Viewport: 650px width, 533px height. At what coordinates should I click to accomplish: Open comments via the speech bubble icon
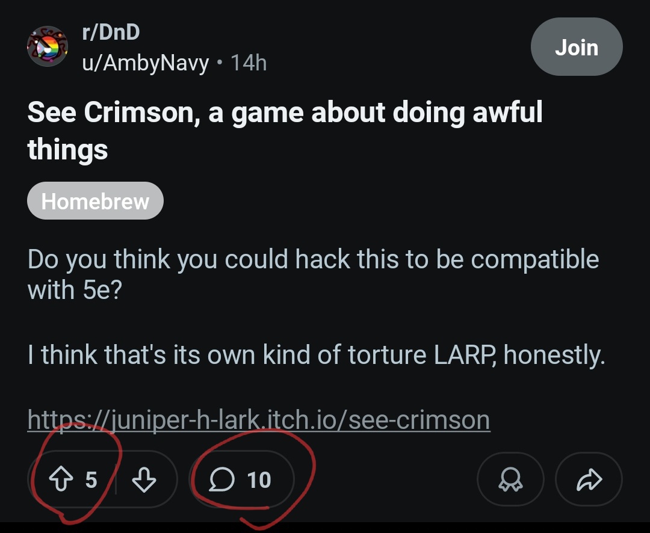(222, 479)
